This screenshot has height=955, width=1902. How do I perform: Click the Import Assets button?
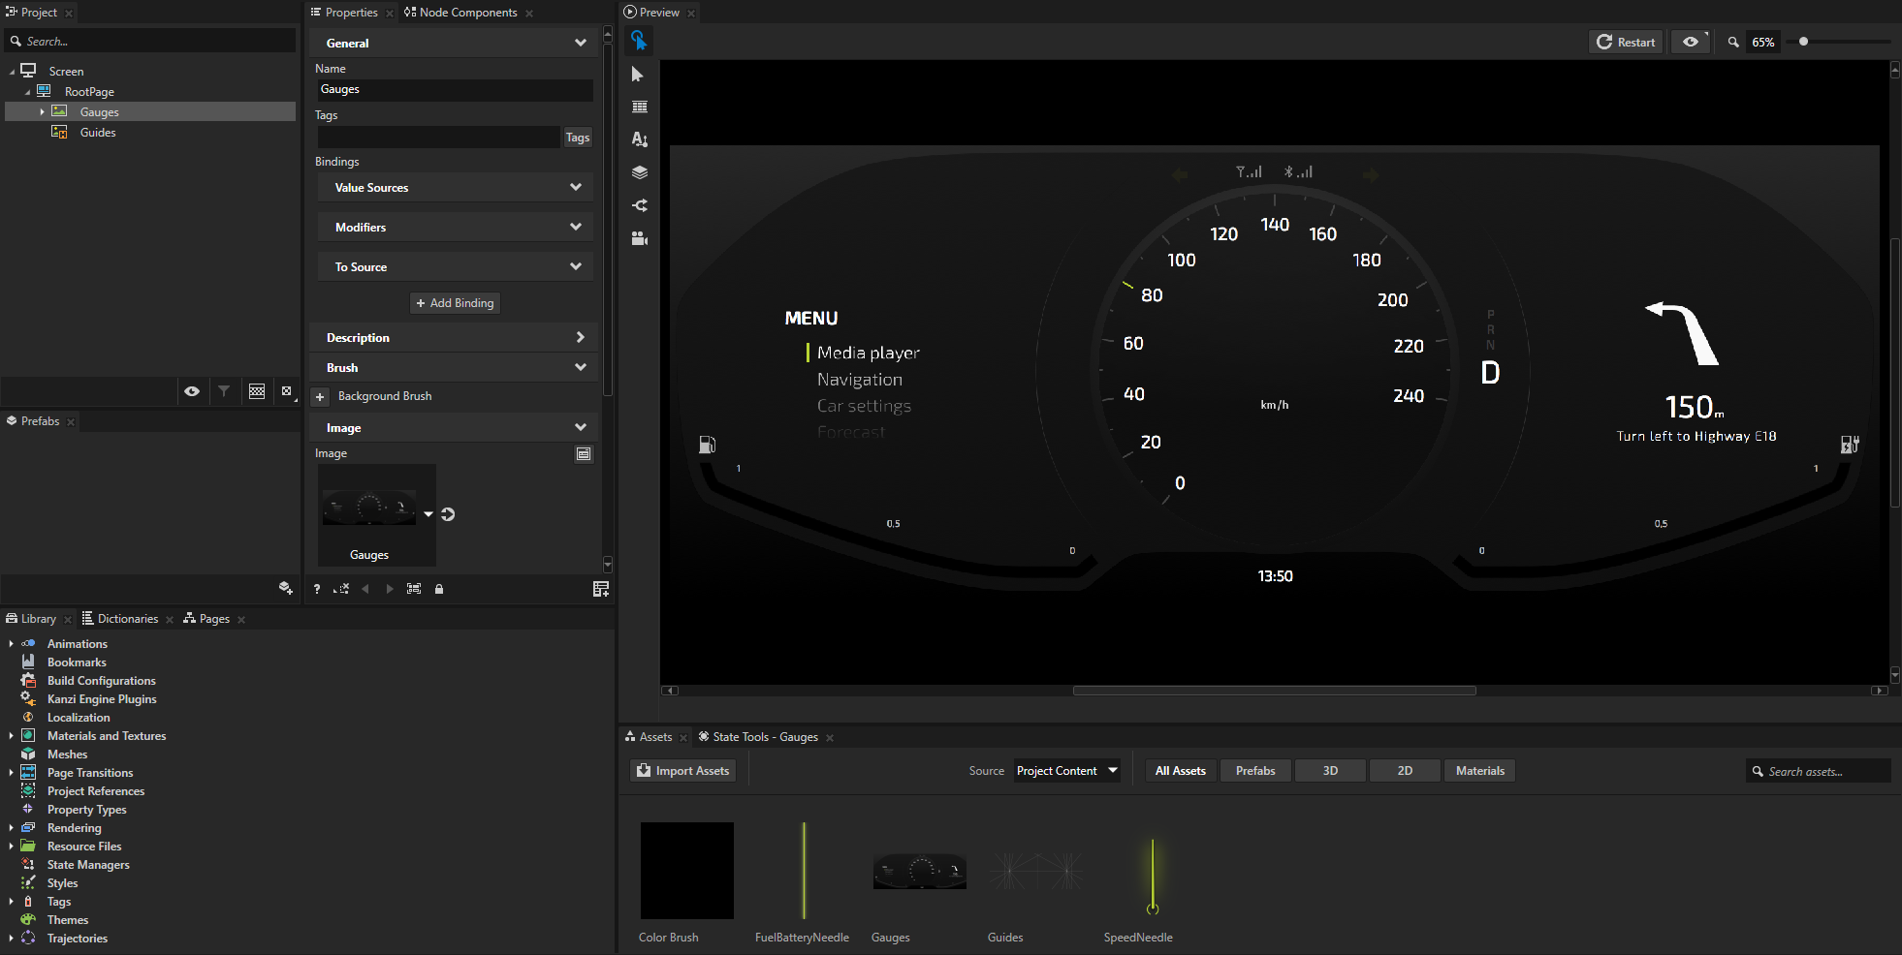point(683,771)
